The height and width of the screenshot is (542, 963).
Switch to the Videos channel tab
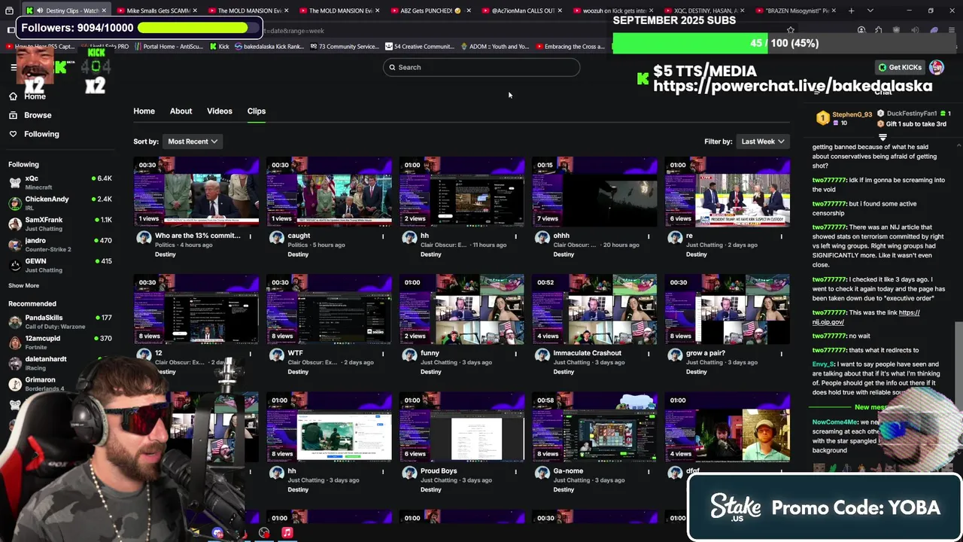tap(220, 111)
